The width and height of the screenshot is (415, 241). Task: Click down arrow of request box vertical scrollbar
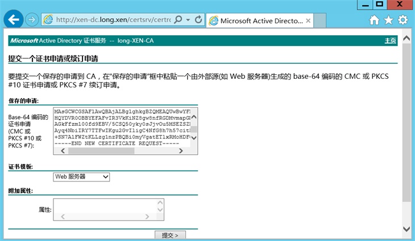click(194, 138)
